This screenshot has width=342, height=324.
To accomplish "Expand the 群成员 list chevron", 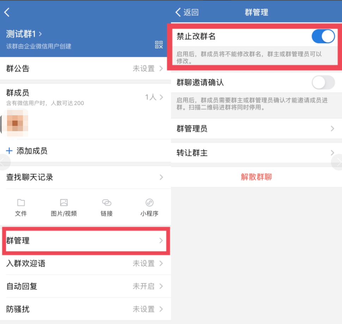I will [x=161, y=97].
